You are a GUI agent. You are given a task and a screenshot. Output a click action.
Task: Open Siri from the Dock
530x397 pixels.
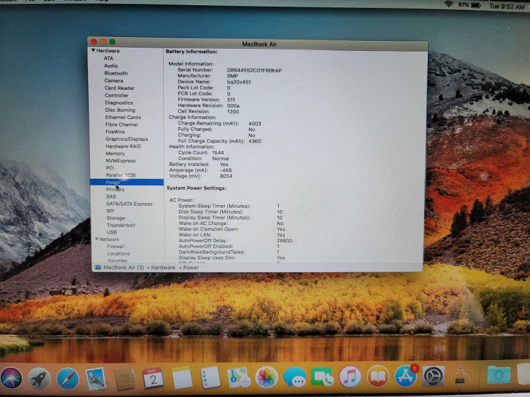[x=11, y=378]
